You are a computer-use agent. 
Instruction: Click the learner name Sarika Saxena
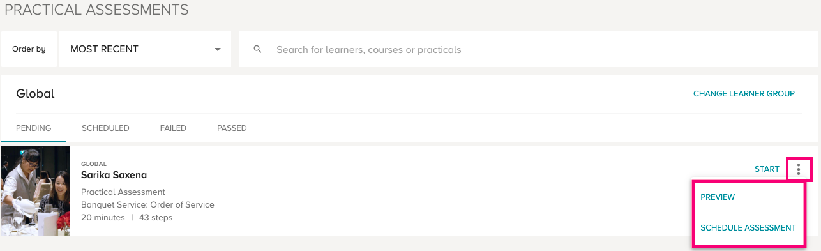[x=114, y=175]
